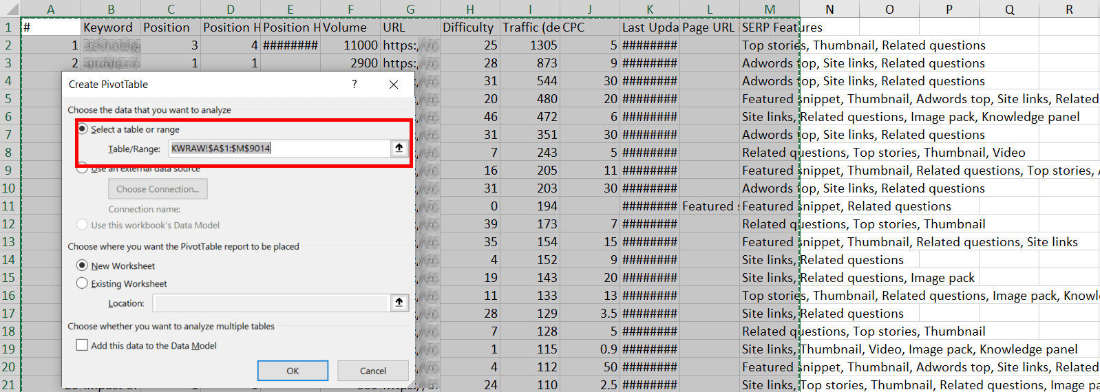Select row 21 by its row header
This screenshot has height=392, width=1100.
click(9, 385)
